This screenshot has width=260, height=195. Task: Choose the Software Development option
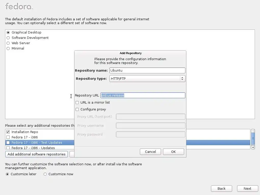(x=8, y=38)
